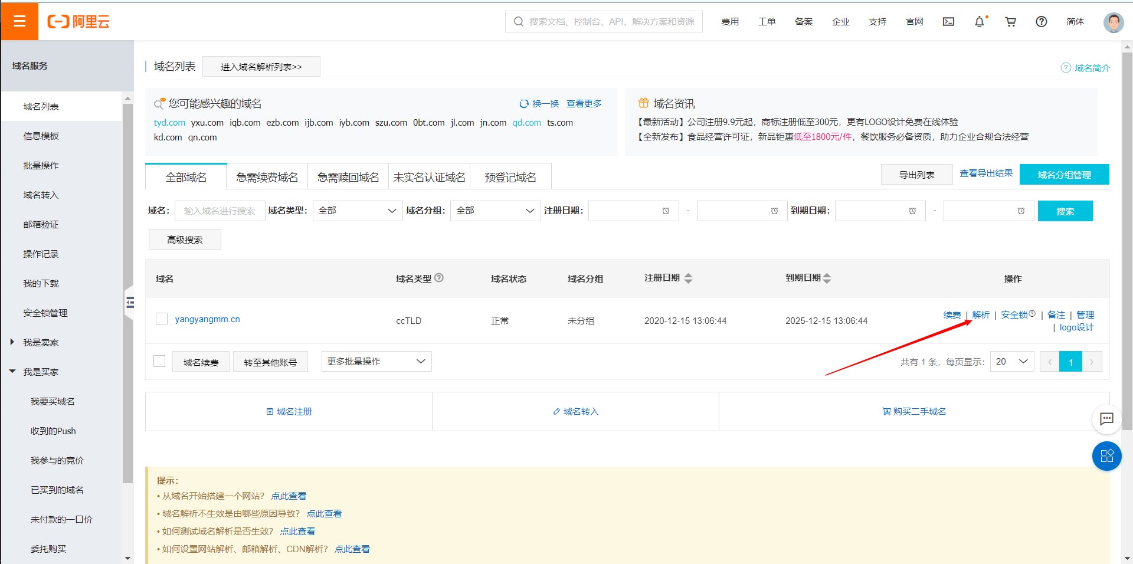Switch to 全部域名 tab
The image size is (1133, 564).
pos(186,177)
